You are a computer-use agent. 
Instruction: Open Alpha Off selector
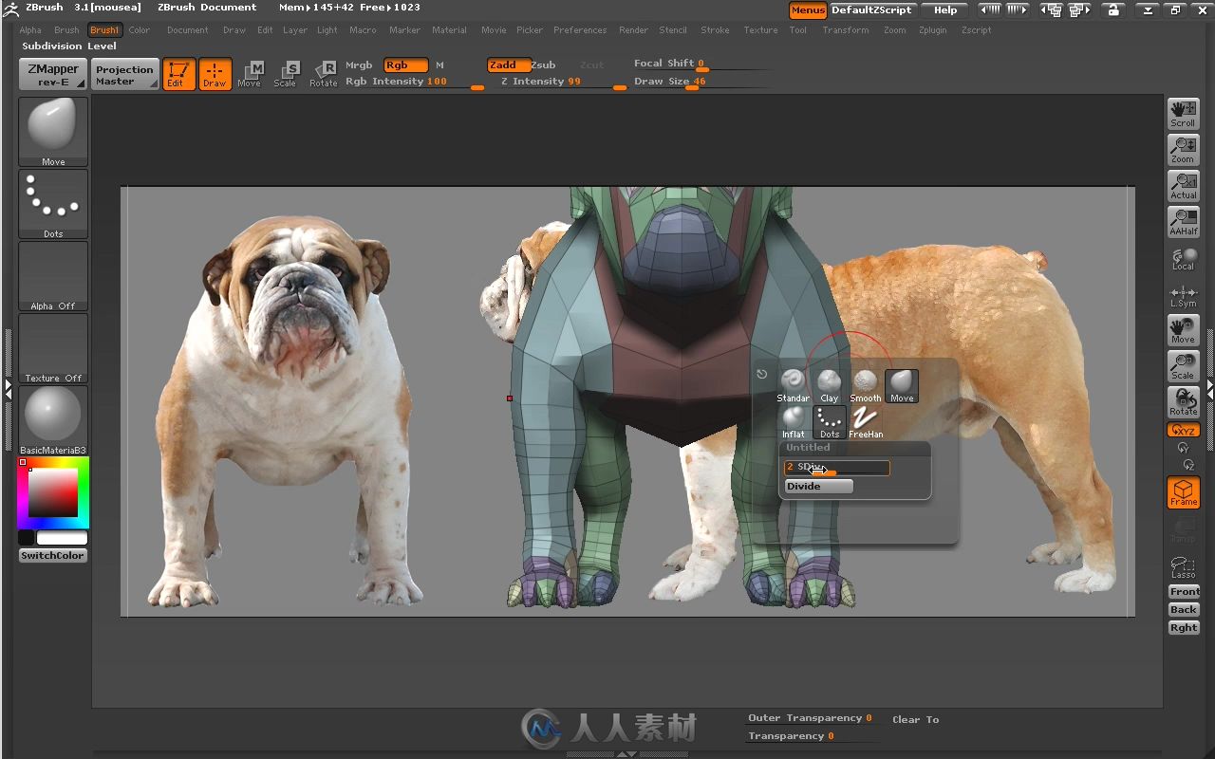53,275
